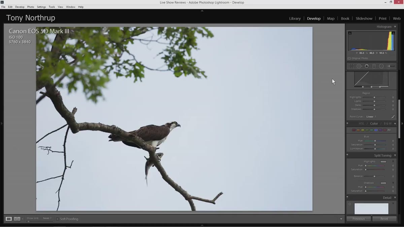The height and width of the screenshot is (227, 404).
Task: Choose the Radial Filter tool
Action: coord(381,66)
